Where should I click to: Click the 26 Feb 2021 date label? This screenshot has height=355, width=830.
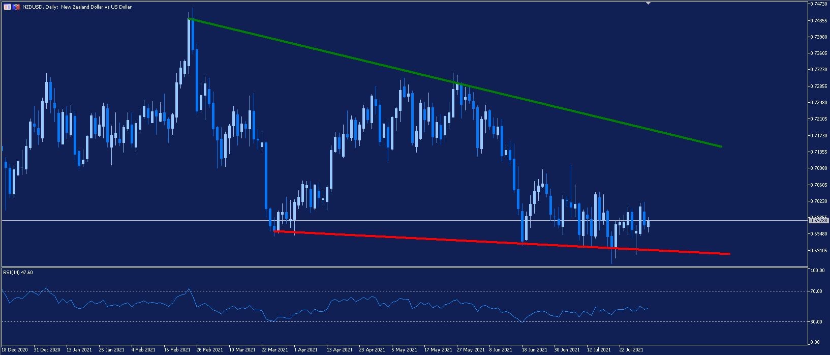[210, 350]
